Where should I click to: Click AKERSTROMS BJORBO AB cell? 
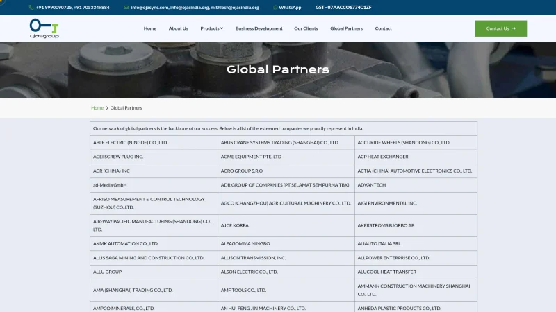(x=416, y=226)
